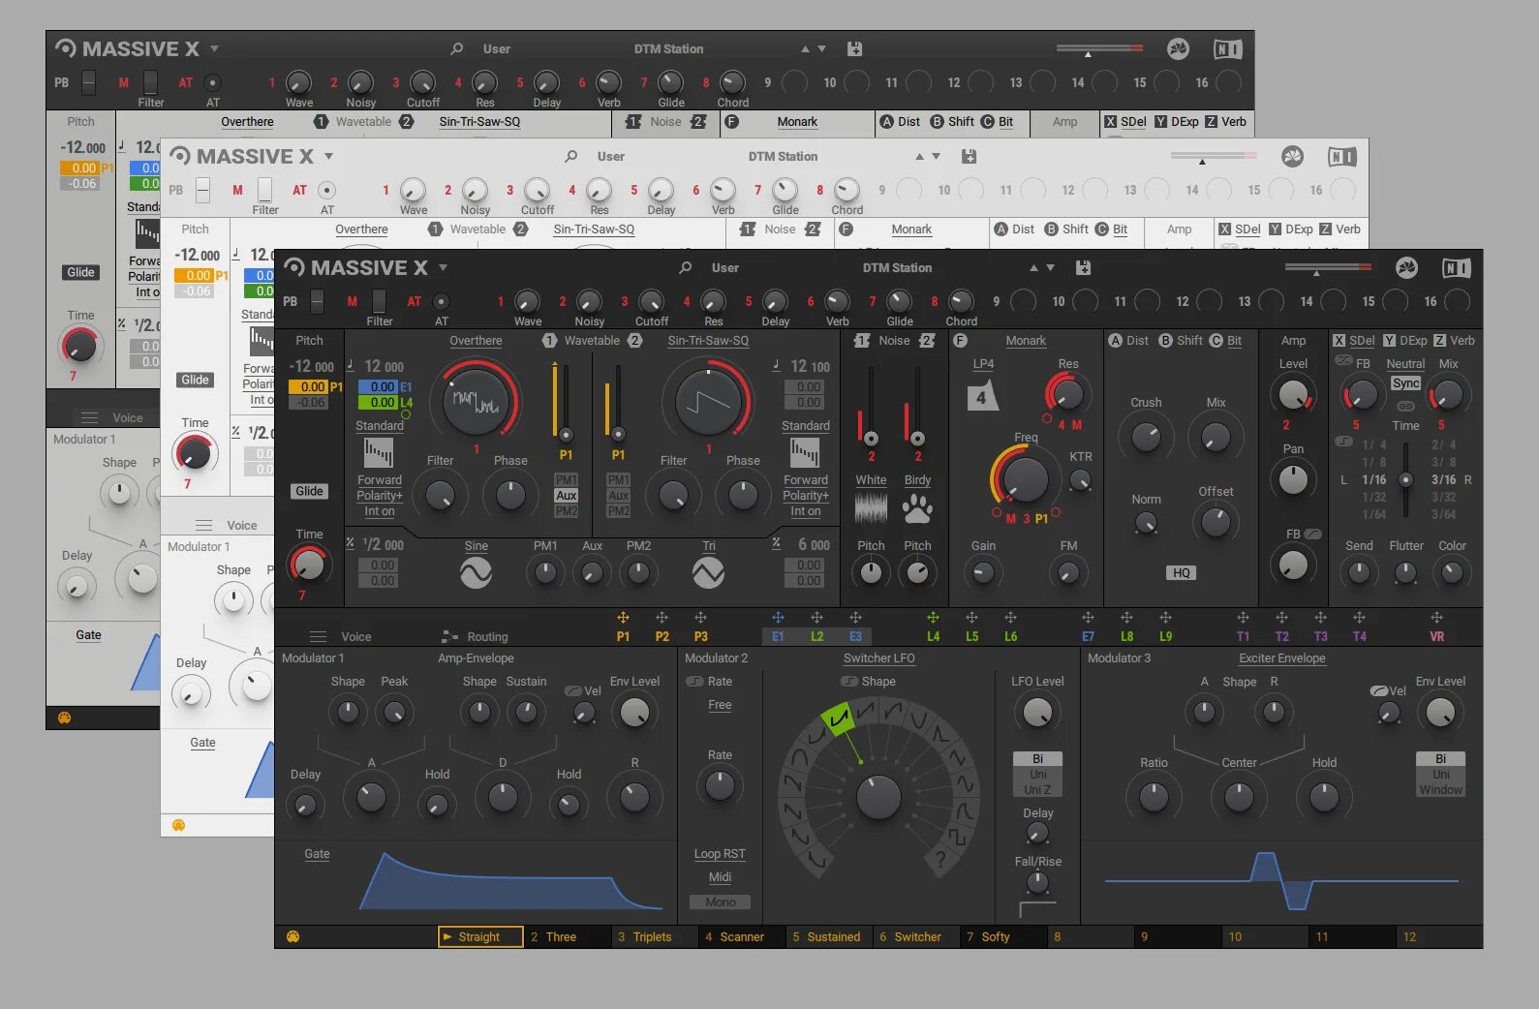Screen dimensions: 1539x1009
Task: Click insert effect A badge next to Dist
Action: [x=1115, y=340]
